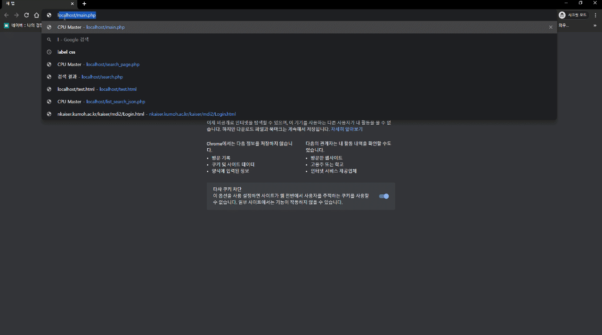602x335 pixels.
Task: Open Chrome three-dot menu
Action: point(595,15)
